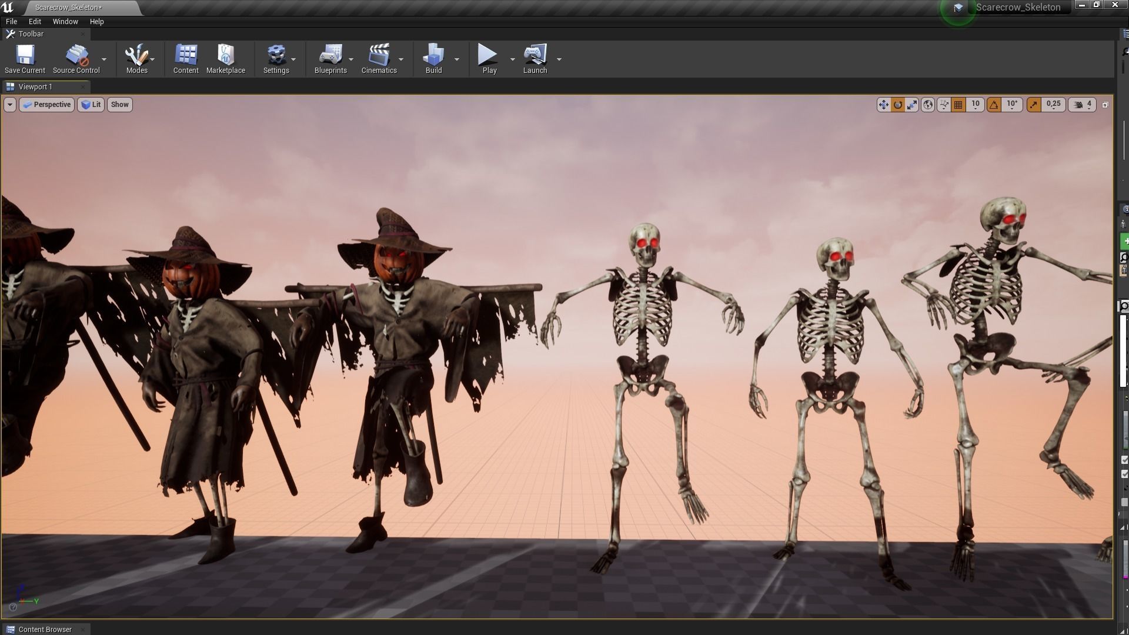1129x635 pixels.
Task: Change the scale snap value 0,25
Action: pyautogui.click(x=1053, y=104)
